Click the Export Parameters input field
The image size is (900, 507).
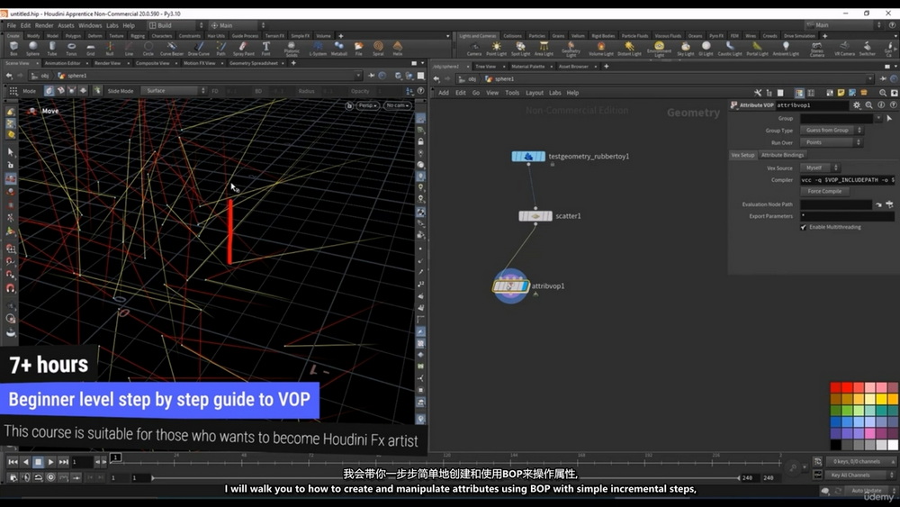847,216
